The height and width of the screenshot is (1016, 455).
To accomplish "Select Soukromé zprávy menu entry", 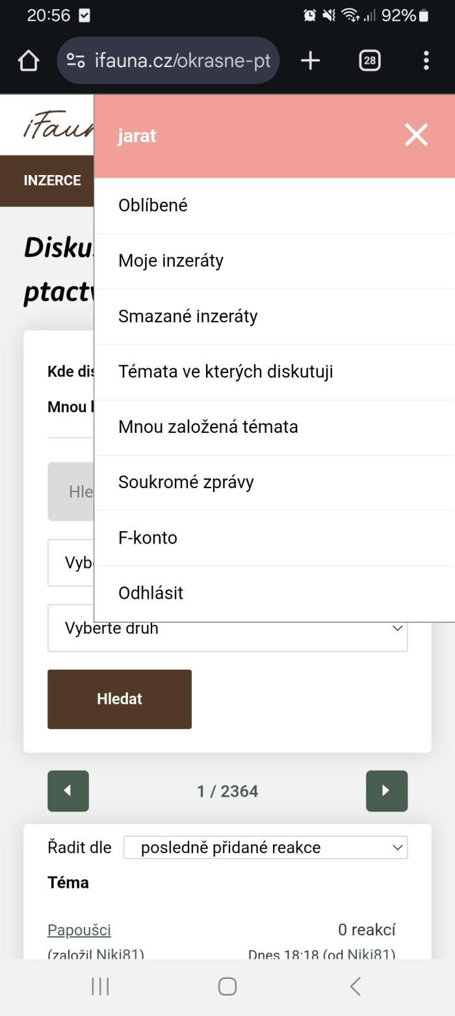I will (186, 482).
